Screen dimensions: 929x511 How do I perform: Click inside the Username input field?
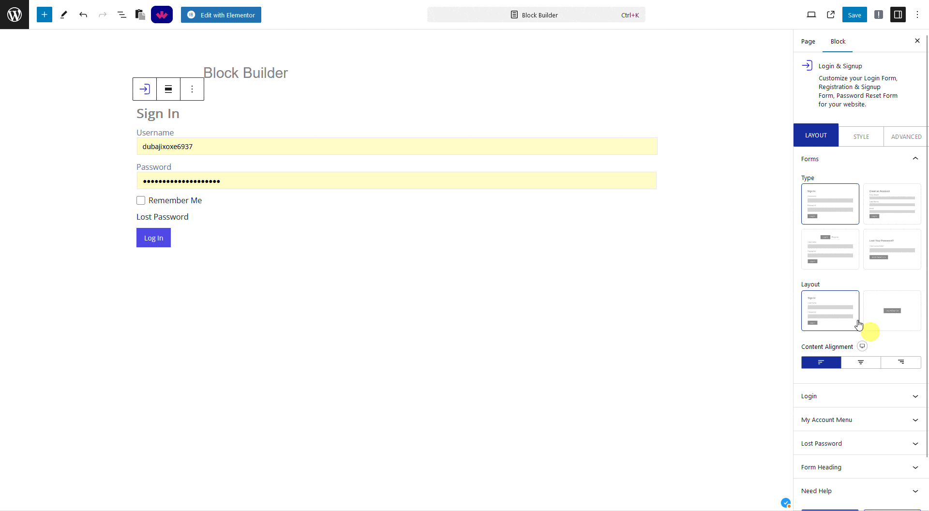pyautogui.click(x=397, y=146)
